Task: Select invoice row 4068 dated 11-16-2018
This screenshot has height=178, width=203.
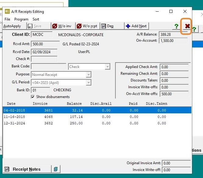Action: pyautogui.click(x=97, y=117)
